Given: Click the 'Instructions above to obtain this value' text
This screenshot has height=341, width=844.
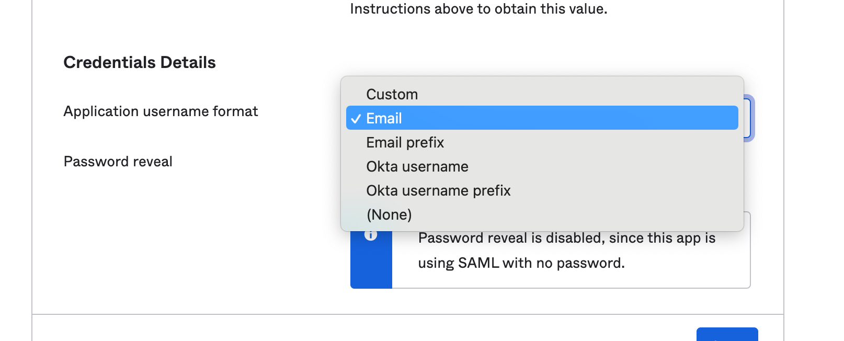Looking at the screenshot, I should tap(478, 9).
